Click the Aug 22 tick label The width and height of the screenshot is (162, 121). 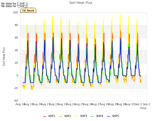[54, 104]
